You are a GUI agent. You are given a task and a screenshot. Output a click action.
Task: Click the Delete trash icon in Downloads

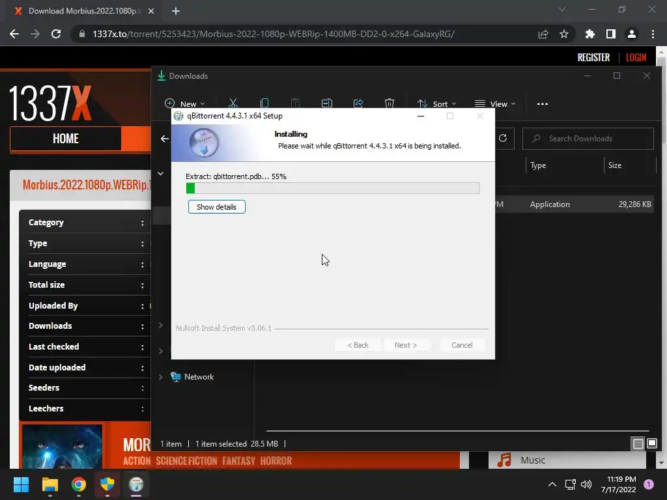coord(390,104)
